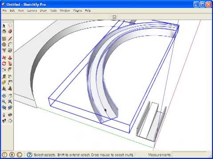This screenshot has width=213, height=159.
Task: Open the Draw menu
Action: [x=43, y=11]
